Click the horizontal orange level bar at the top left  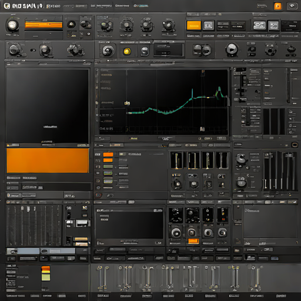click(x=44, y=25)
